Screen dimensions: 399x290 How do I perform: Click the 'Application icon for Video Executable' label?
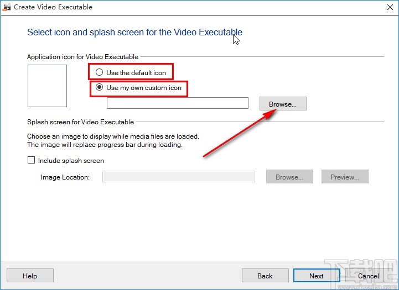(82, 56)
